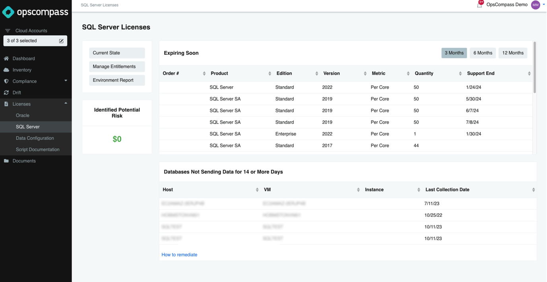The width and height of the screenshot is (547, 282).
Task: Expand the Compliance sidebar section
Action: coord(65,81)
